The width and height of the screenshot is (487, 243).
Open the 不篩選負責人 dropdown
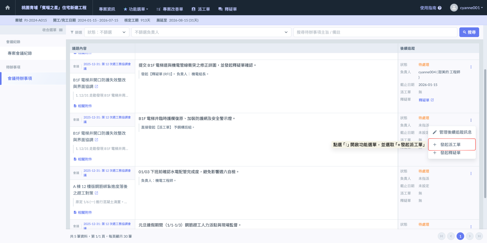[211, 32]
